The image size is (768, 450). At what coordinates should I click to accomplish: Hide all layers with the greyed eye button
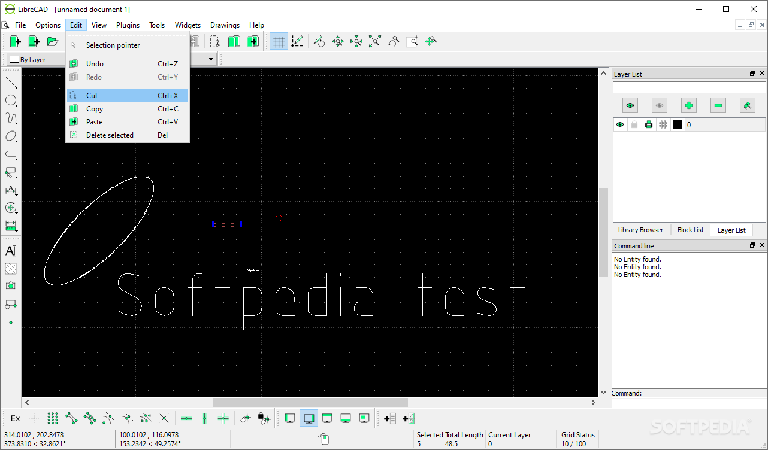(x=660, y=105)
